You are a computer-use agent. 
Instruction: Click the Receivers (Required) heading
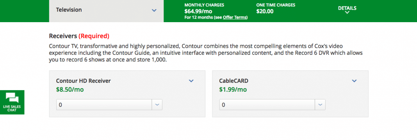(79, 36)
